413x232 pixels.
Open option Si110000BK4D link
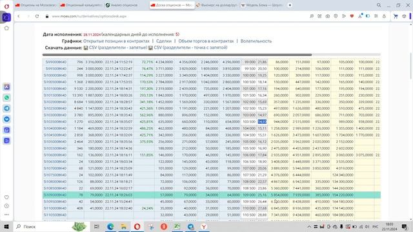pyautogui.click(x=55, y=208)
